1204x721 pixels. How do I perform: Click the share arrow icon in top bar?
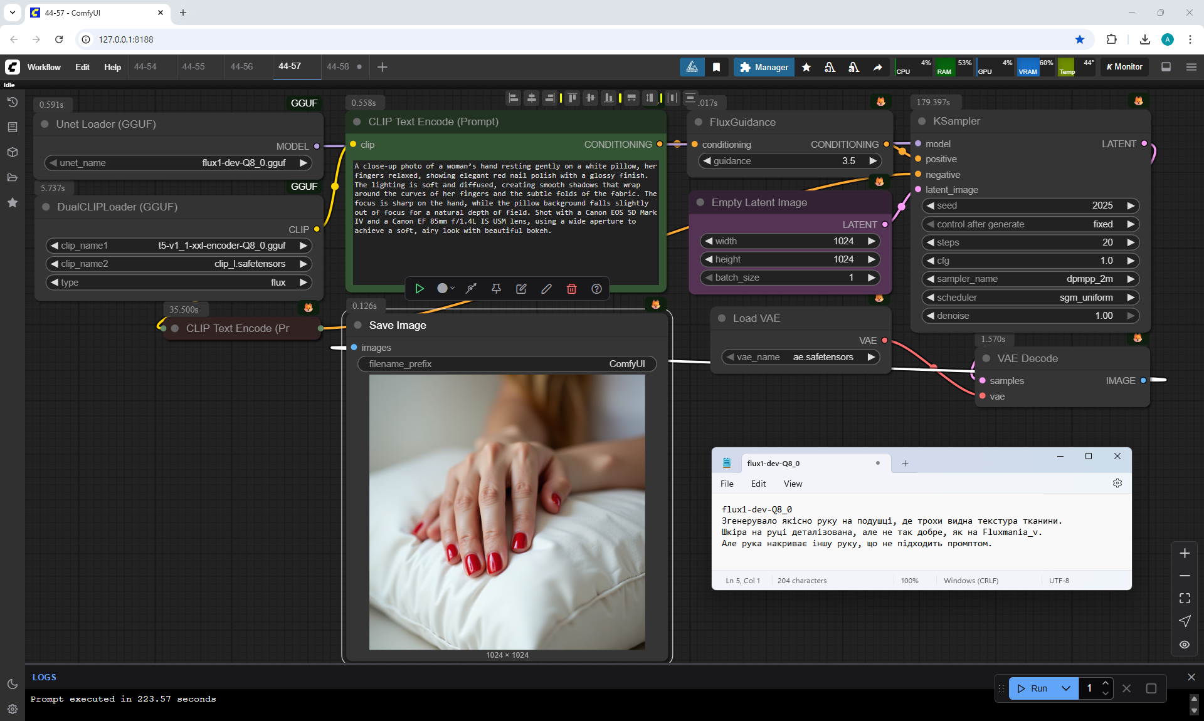point(877,67)
